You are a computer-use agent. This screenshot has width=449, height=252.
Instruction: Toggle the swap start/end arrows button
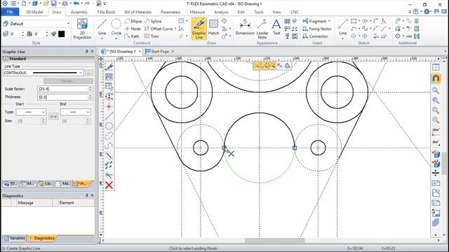coord(53,117)
